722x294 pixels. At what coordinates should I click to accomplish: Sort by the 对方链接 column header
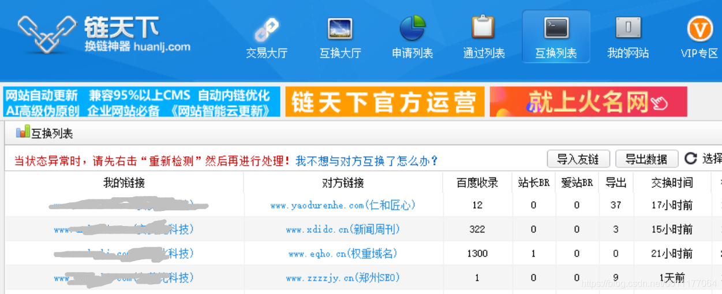tap(343, 183)
